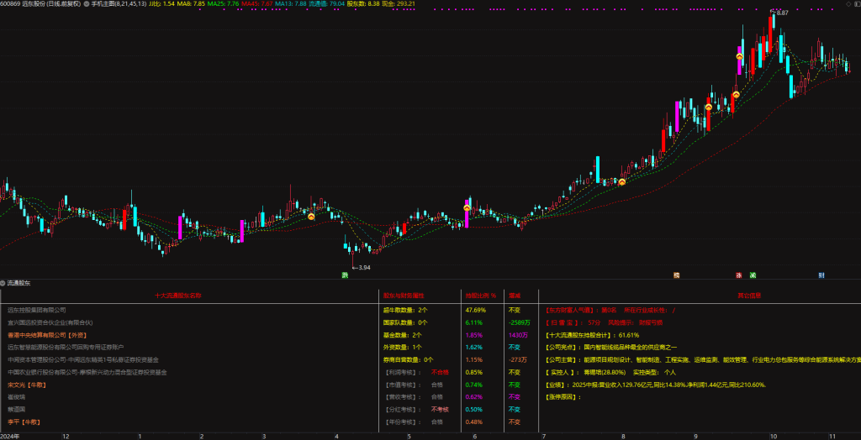
Task: Open indicator dropdown circle before 手机主图
Action: [x=86, y=4]
